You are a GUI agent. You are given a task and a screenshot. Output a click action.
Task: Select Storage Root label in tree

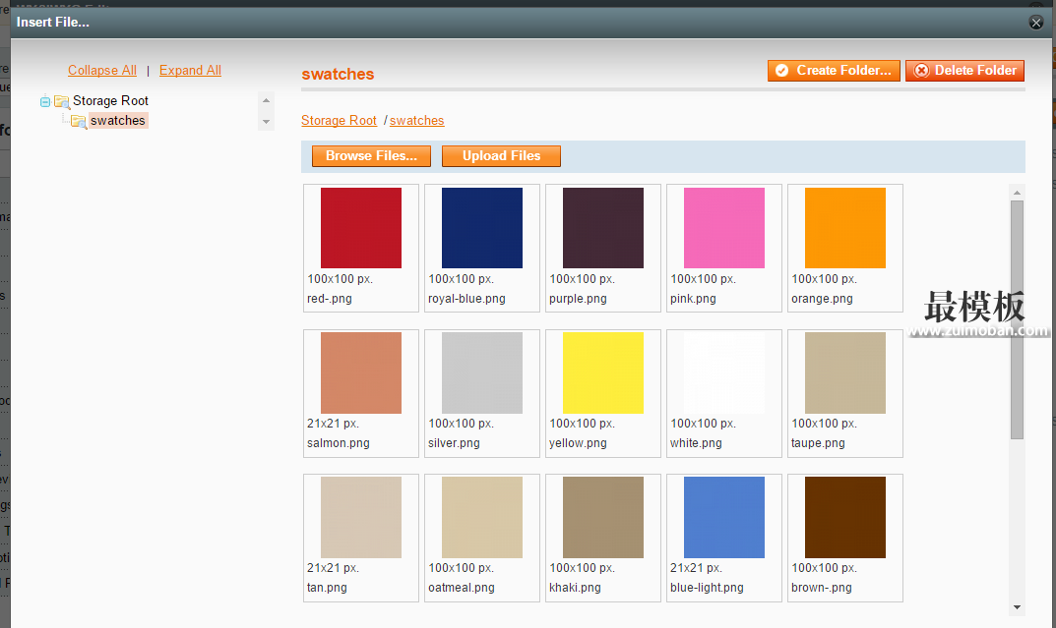pos(110,101)
